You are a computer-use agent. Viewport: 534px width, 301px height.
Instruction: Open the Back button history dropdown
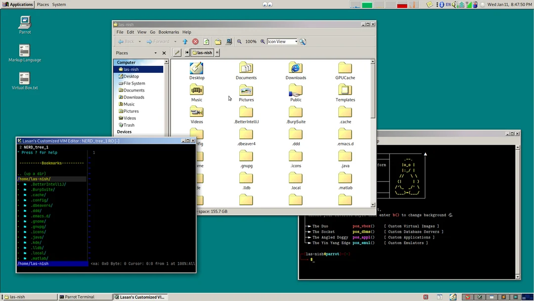pyautogui.click(x=139, y=41)
